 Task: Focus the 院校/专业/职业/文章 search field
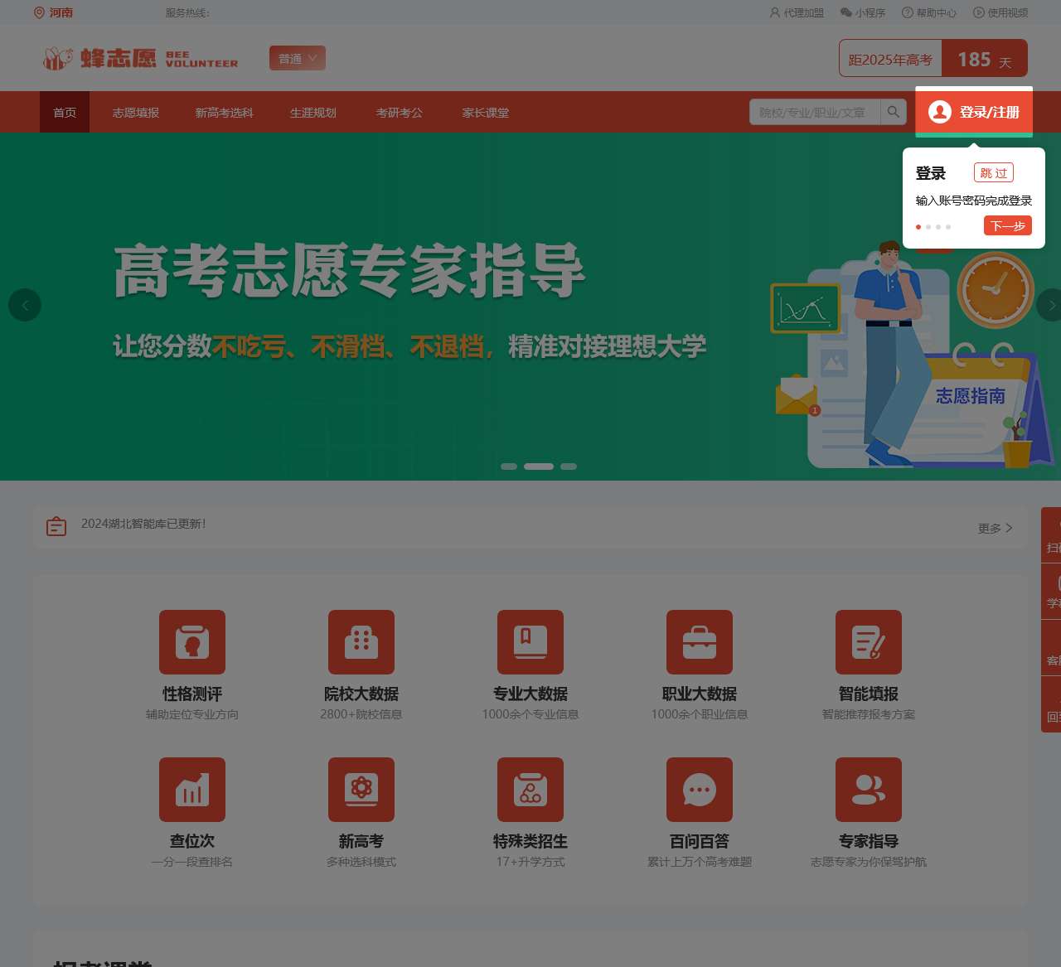click(815, 112)
